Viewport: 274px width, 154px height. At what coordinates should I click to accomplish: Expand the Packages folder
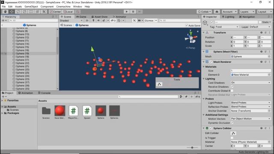coord(2,113)
